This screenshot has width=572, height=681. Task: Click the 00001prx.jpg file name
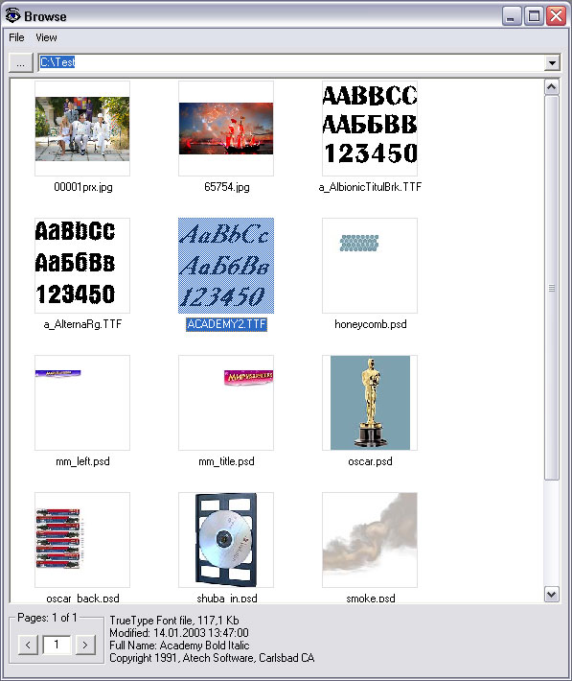83,187
